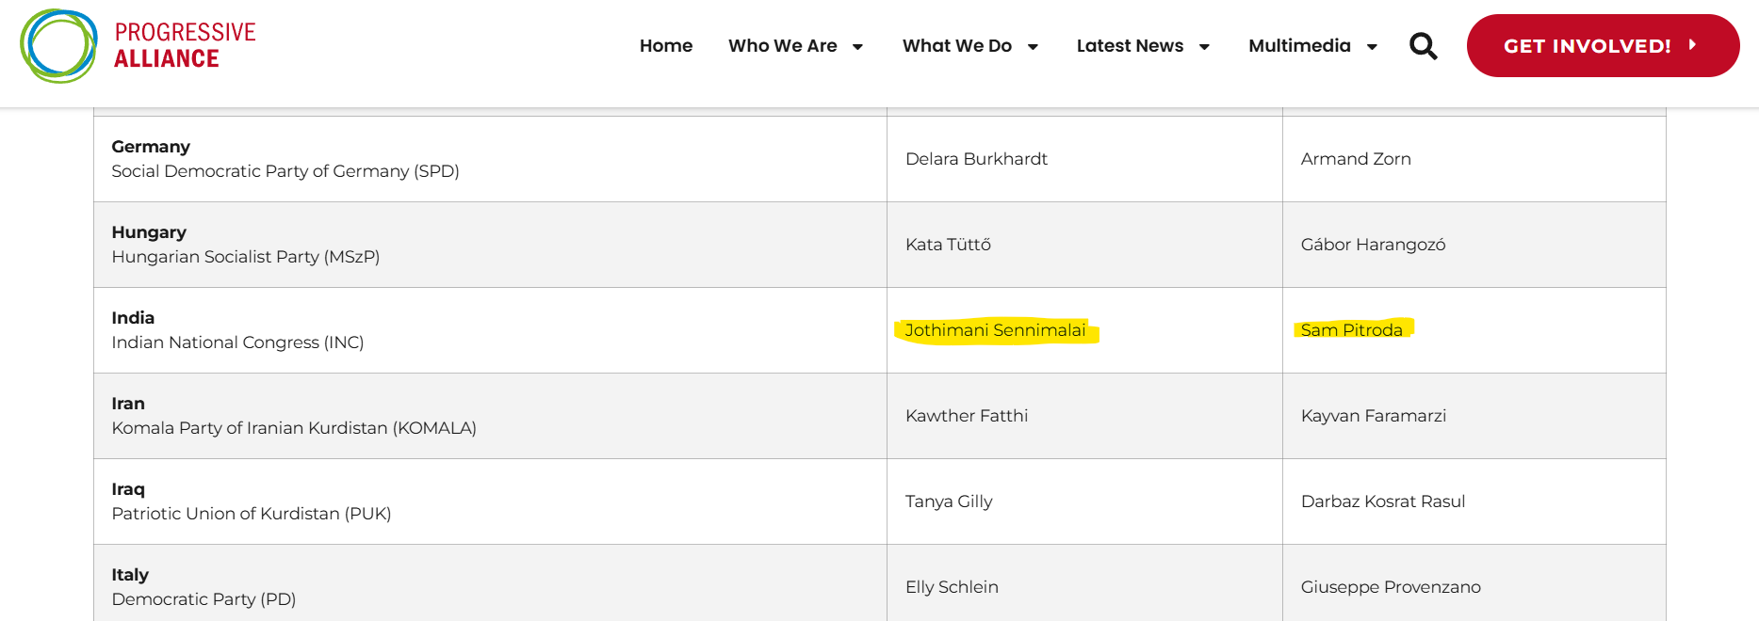This screenshot has width=1759, height=621.
Task: Expand the Latest News dropdown arrow
Action: pyautogui.click(x=1204, y=47)
